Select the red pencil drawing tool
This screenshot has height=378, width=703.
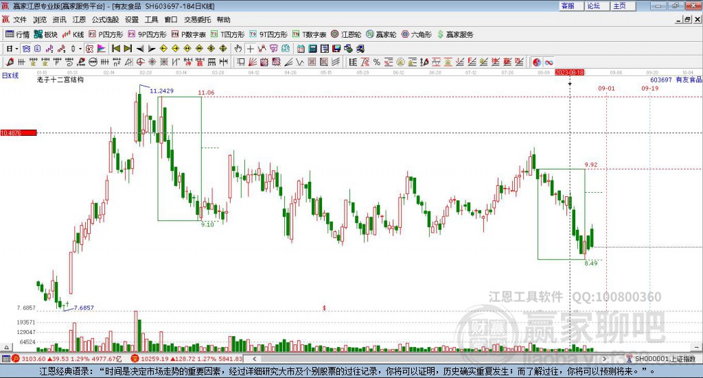[x=10, y=62]
